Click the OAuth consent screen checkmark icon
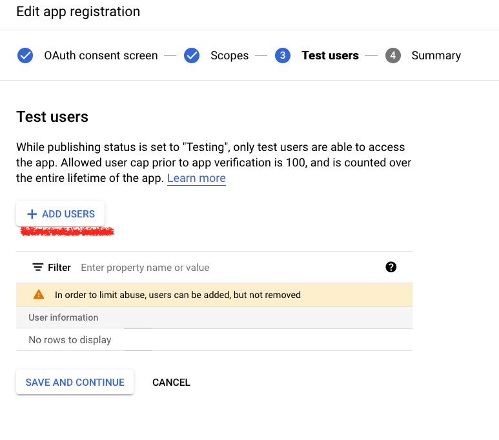 (25, 55)
